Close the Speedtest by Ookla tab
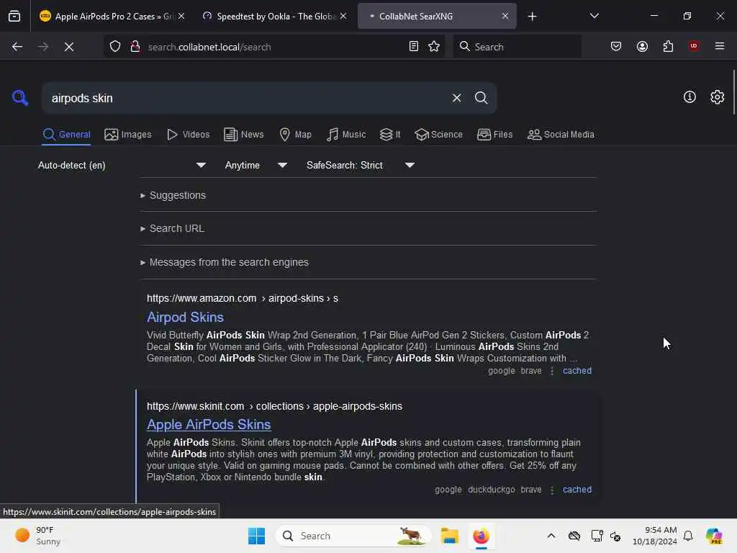 tap(343, 16)
